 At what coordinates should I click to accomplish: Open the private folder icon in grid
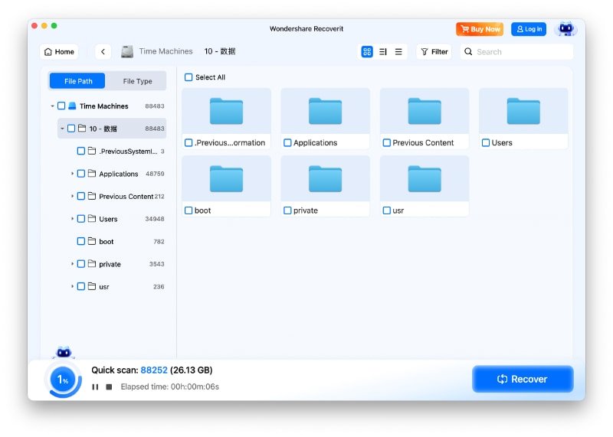pos(325,179)
